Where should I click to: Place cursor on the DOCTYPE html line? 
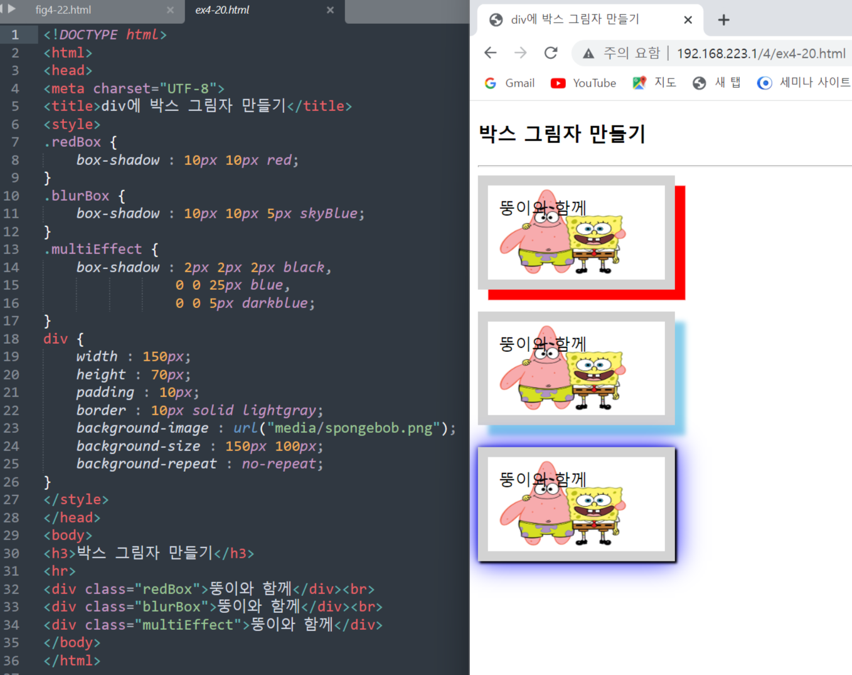click(x=105, y=35)
